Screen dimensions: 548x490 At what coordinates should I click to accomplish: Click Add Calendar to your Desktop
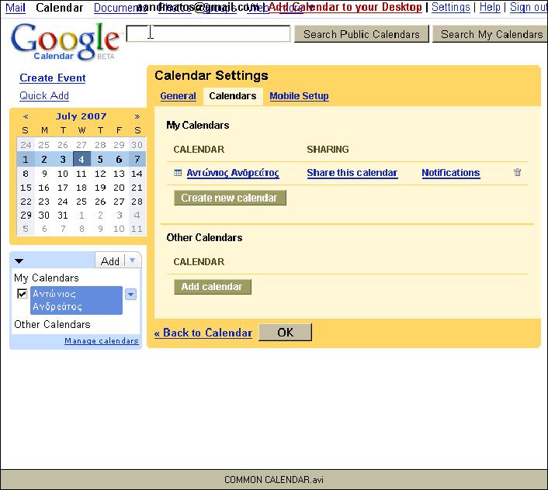point(345,7)
